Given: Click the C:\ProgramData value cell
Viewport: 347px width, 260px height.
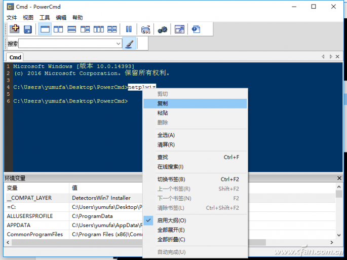Looking at the screenshot, I should click(92, 216).
